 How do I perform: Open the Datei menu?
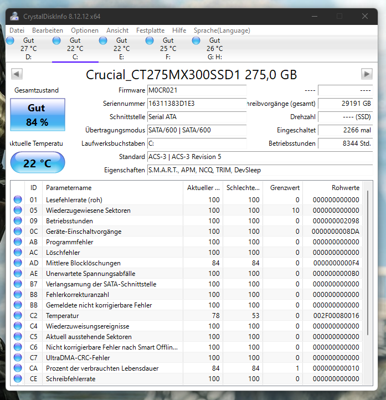tap(17, 30)
